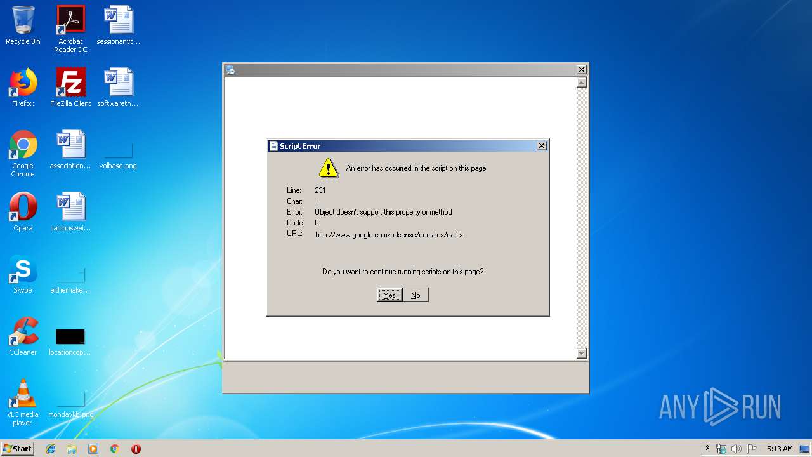Show hidden system tray icons
Viewport: 812px width, 457px height.
coord(708,449)
